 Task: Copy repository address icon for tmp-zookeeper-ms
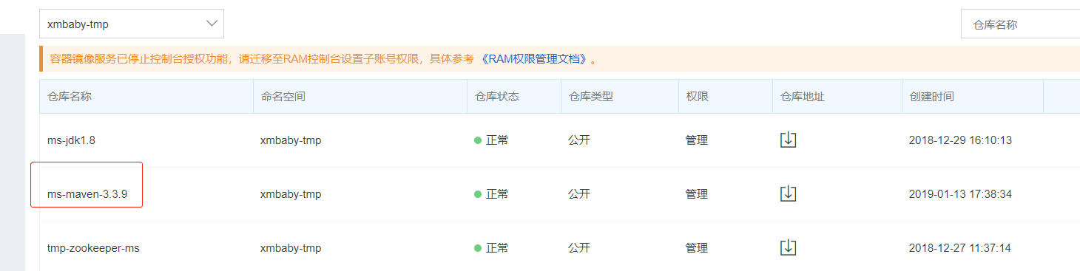click(x=789, y=247)
